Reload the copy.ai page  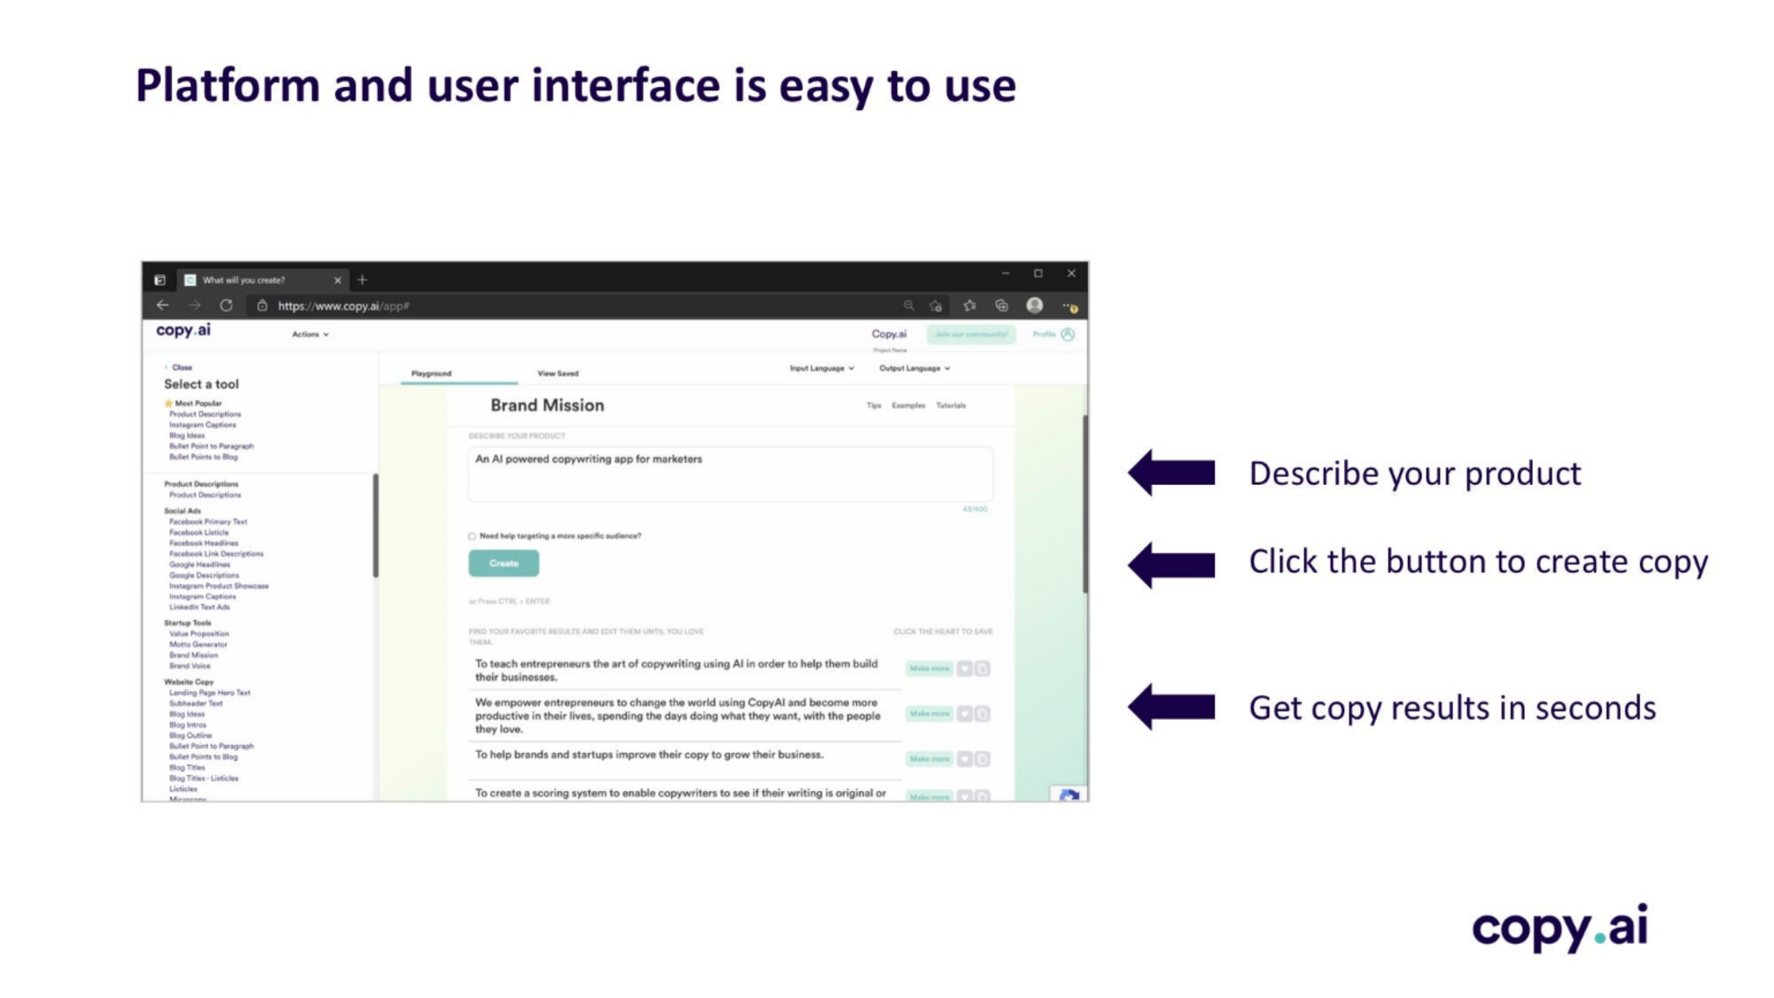click(x=226, y=305)
